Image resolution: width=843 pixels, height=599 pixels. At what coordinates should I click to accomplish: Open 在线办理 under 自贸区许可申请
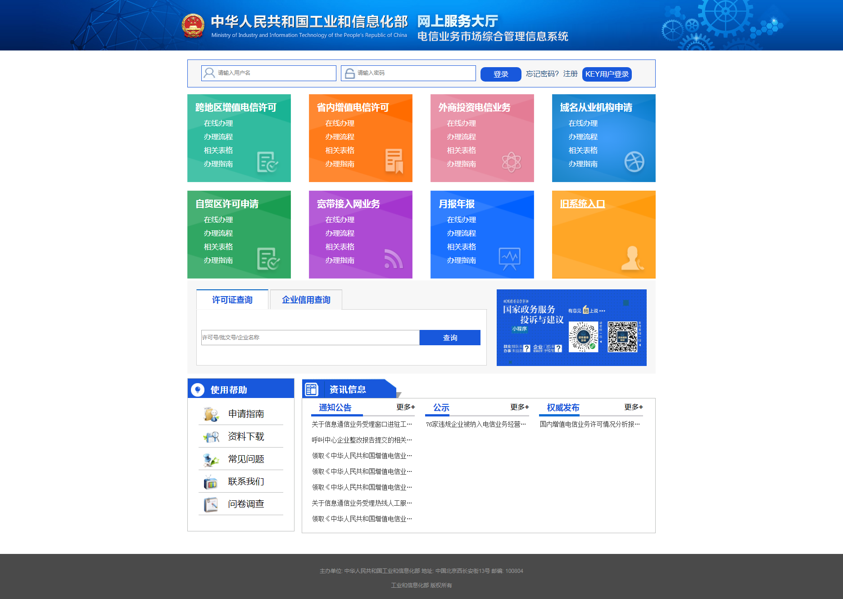[218, 219]
